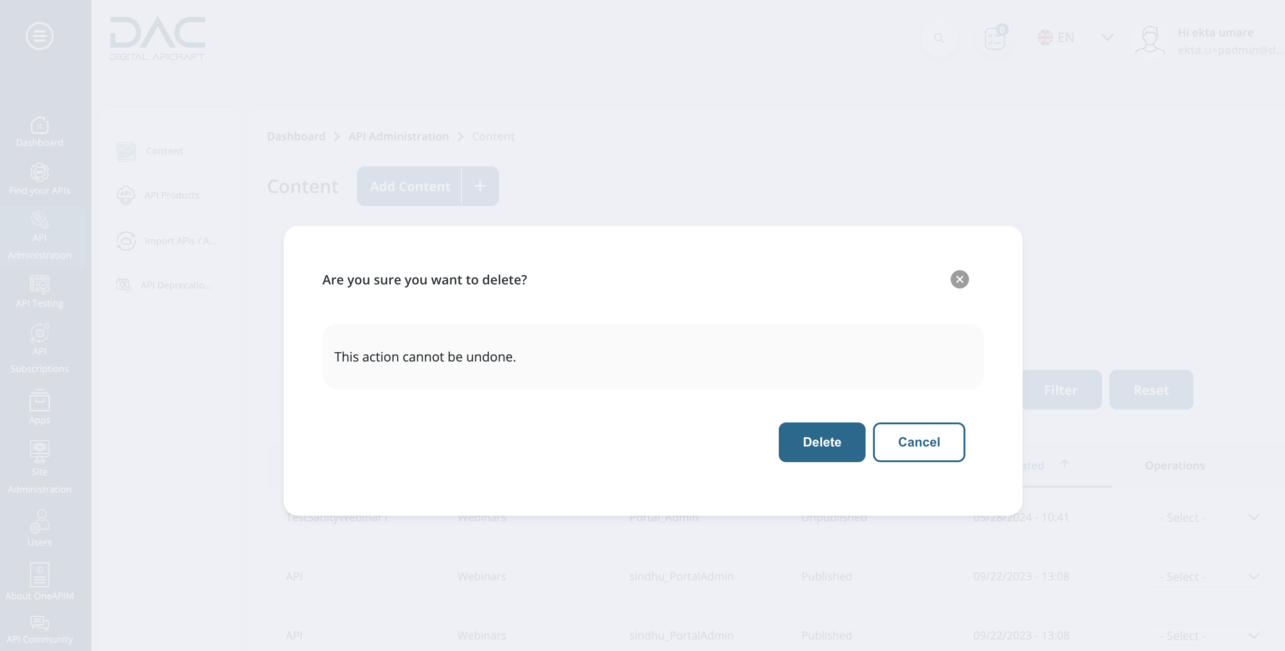Click the Delete confirmation button
The image size is (1285, 651).
822,442
